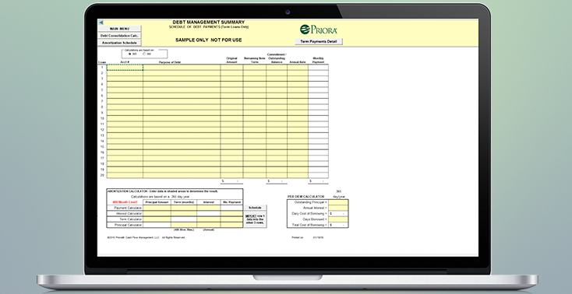Click the Interest Calculator Principal Amount field
Image resolution: width=572 pixels, height=294 pixels.
[x=157, y=213]
